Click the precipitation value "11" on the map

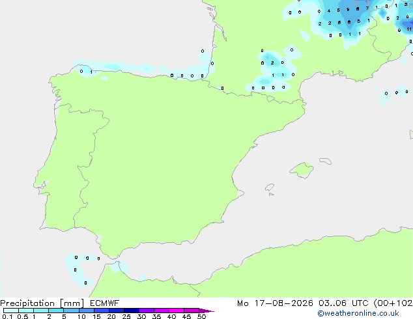[x=409, y=29]
